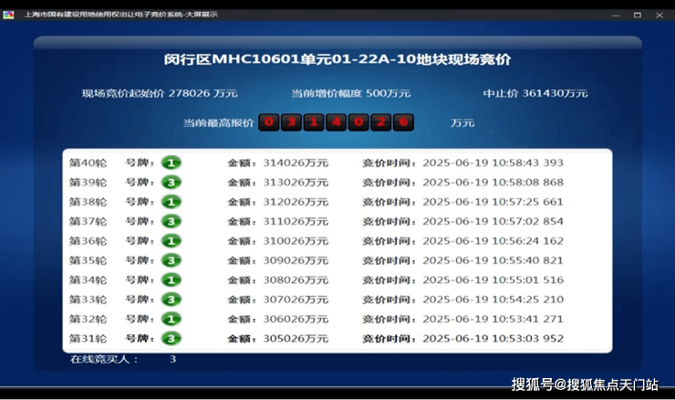Screen dimensions: 675x400
Task: Click the green paddle badge in round 34 row
Action: (171, 280)
